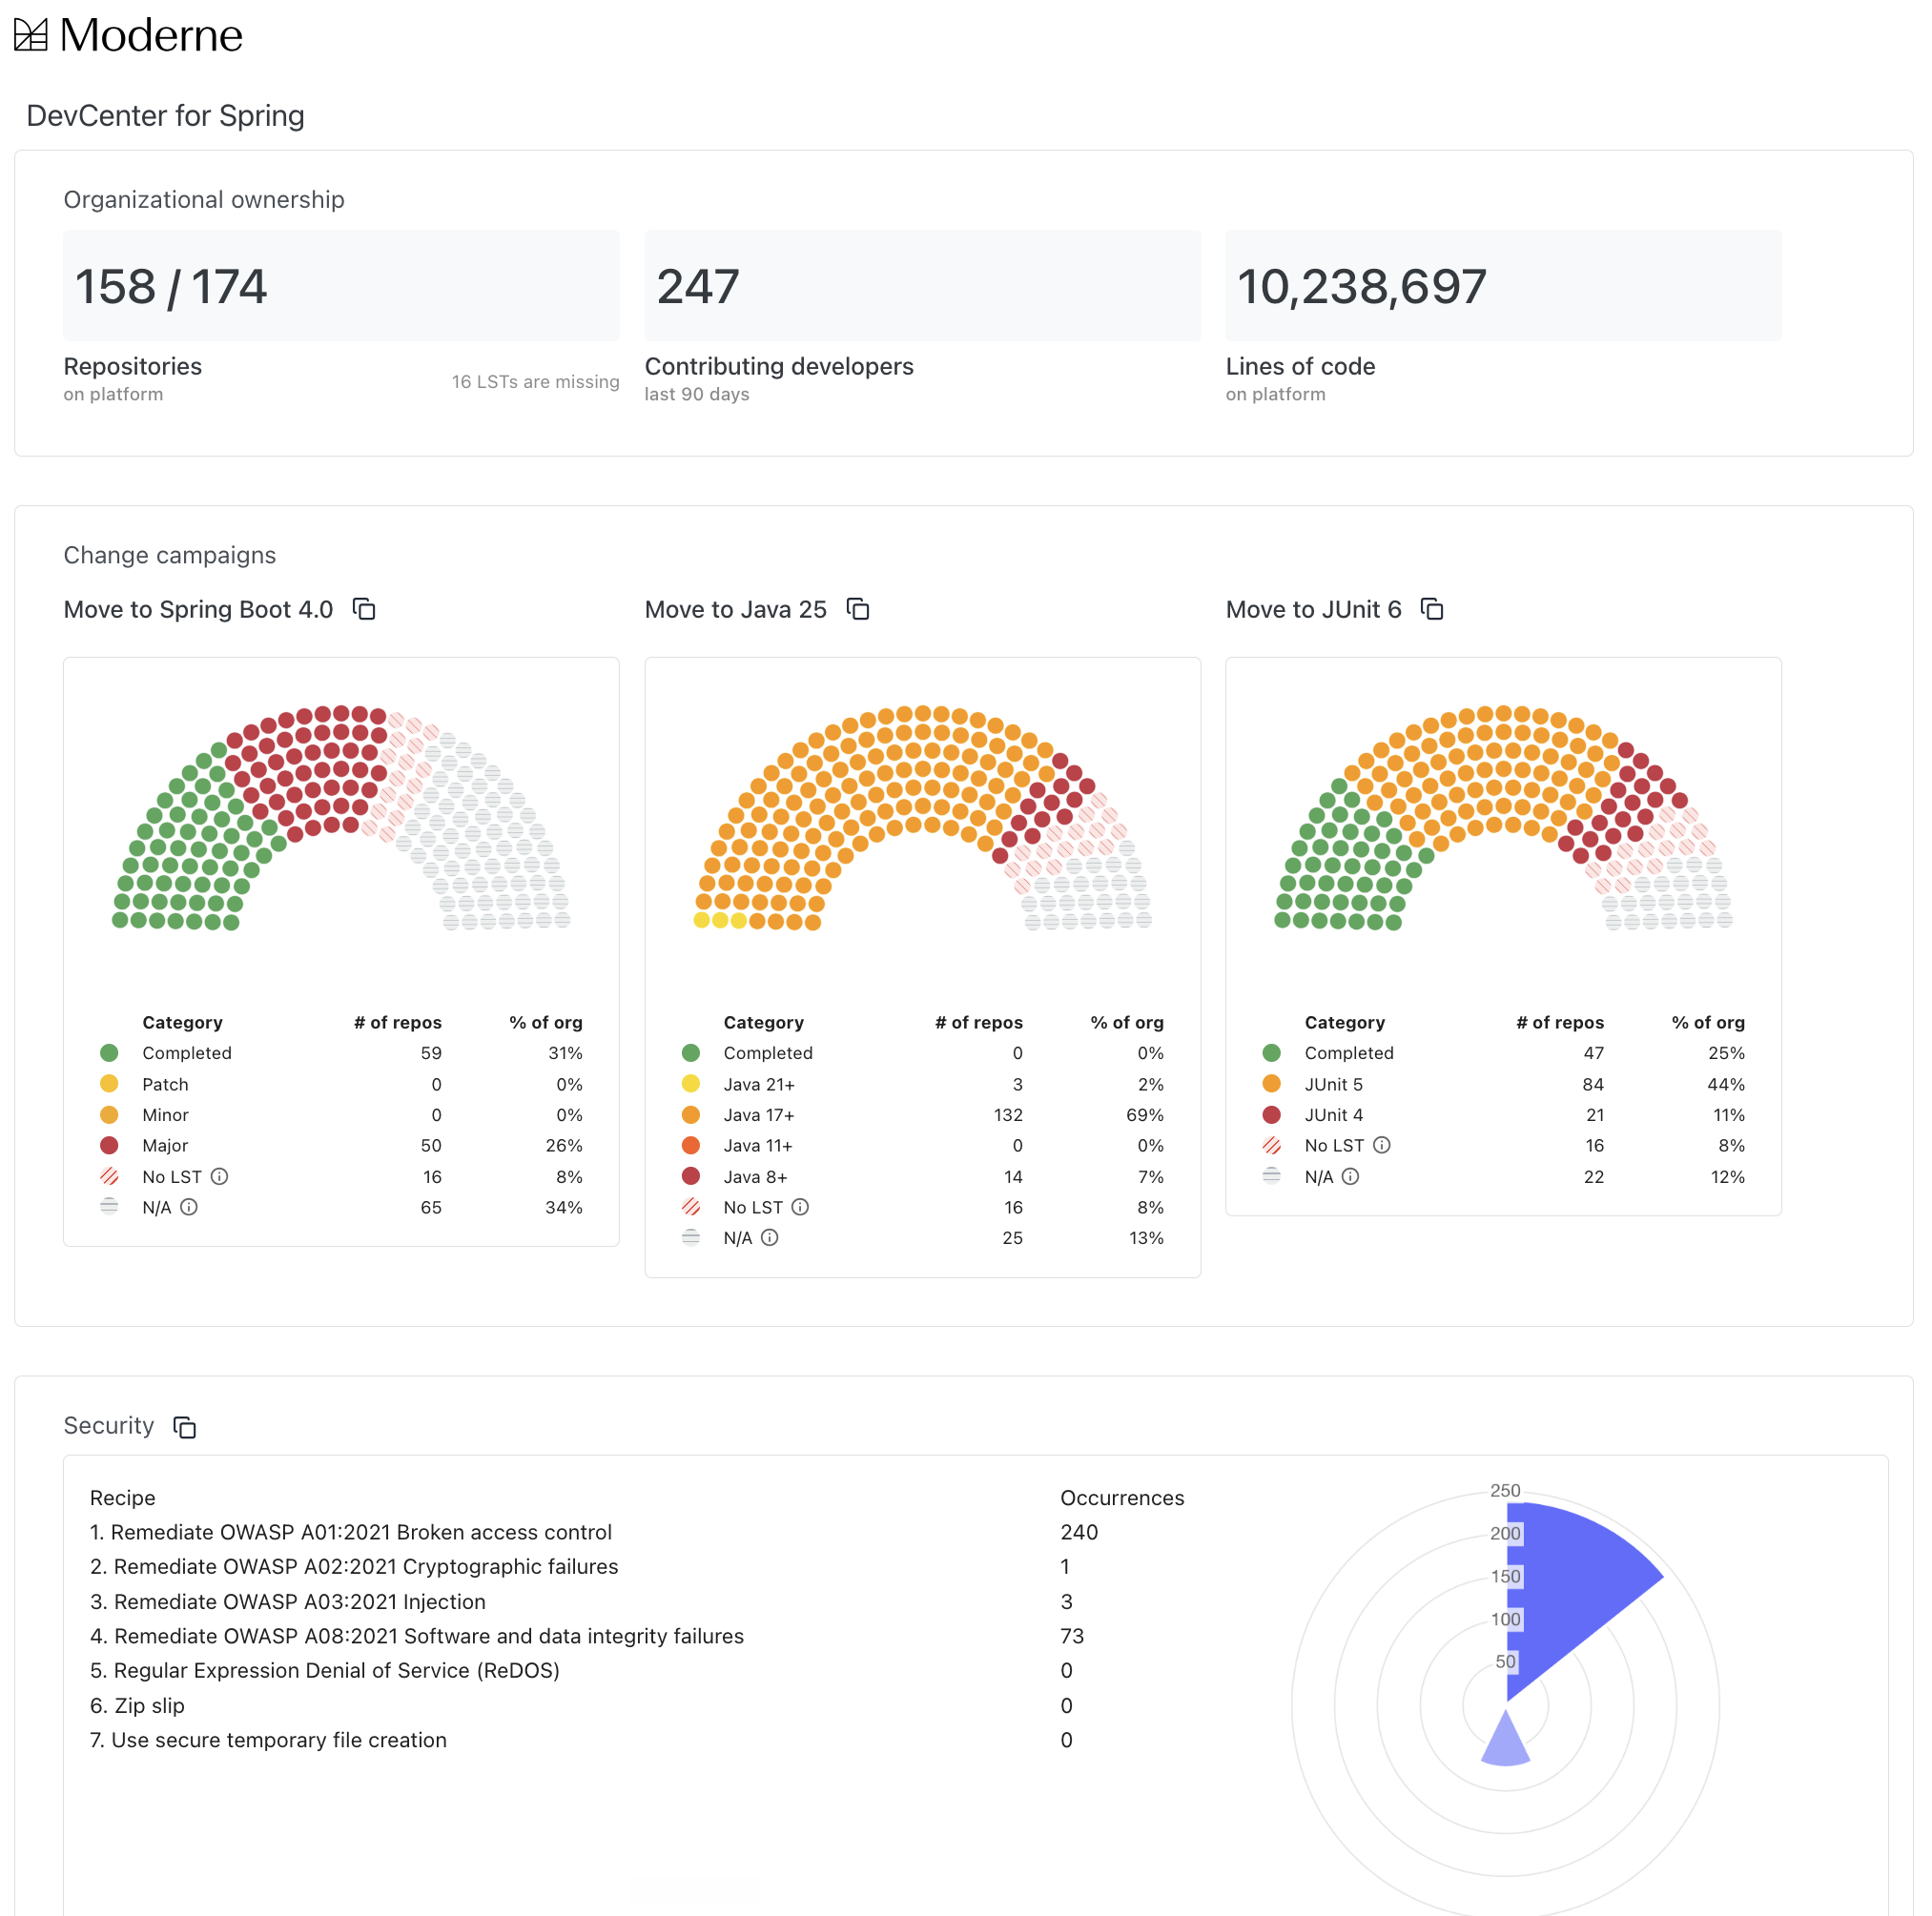
Task: Open recipe A08:2021 Software and data integrity failures
Action: (417, 1636)
